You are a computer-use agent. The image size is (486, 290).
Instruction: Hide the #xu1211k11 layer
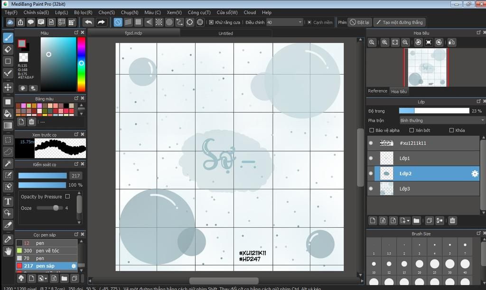(371, 143)
